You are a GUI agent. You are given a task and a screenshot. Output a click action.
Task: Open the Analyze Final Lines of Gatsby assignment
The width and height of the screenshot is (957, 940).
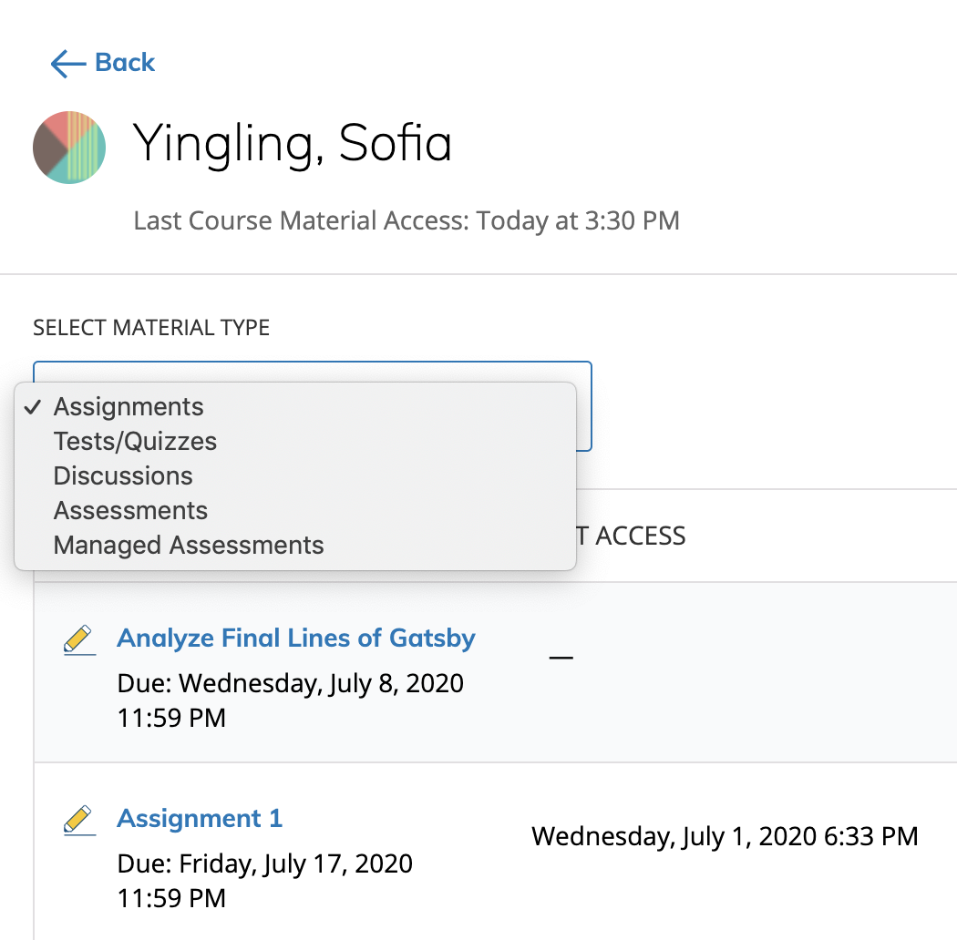[x=296, y=638]
